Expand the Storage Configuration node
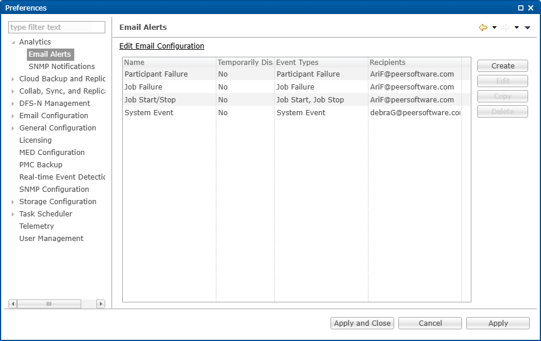541x341 pixels. pos(13,202)
